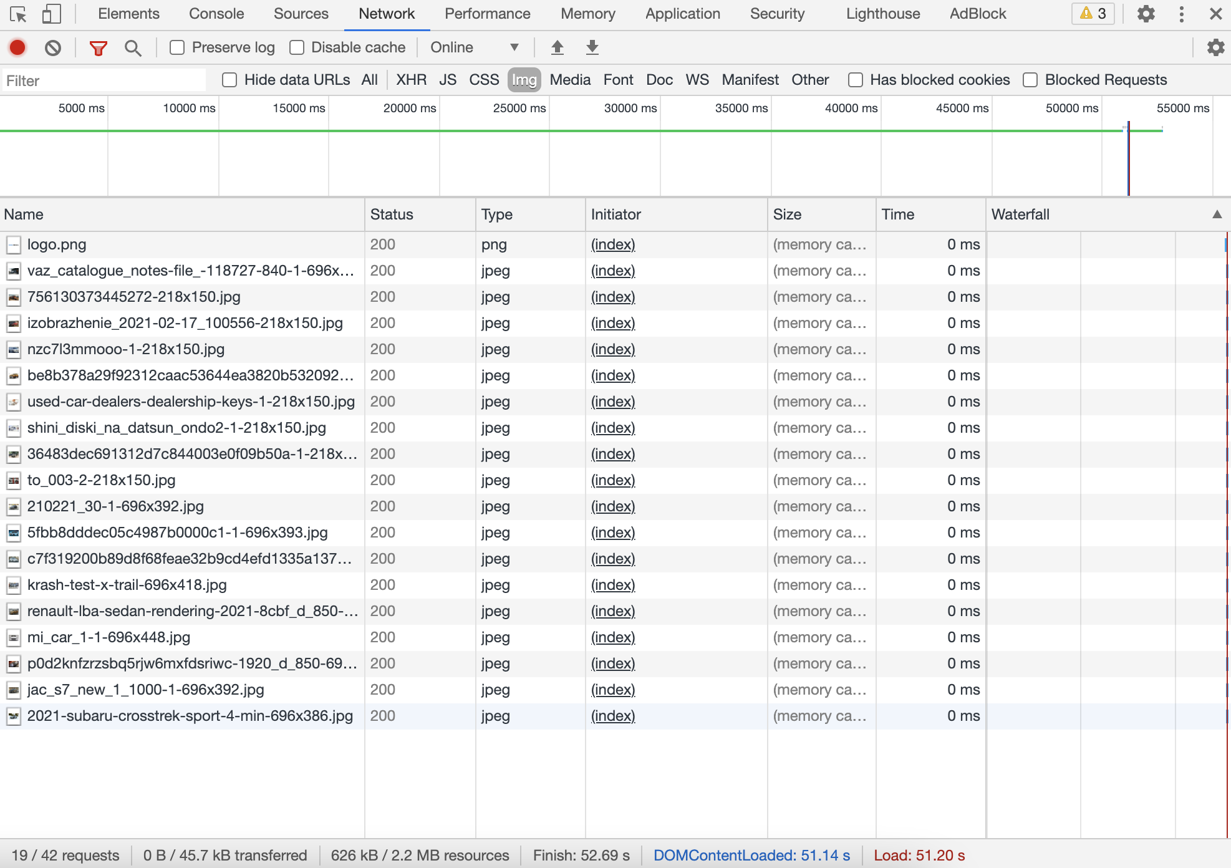Open the AdBlock tab

coord(978,14)
